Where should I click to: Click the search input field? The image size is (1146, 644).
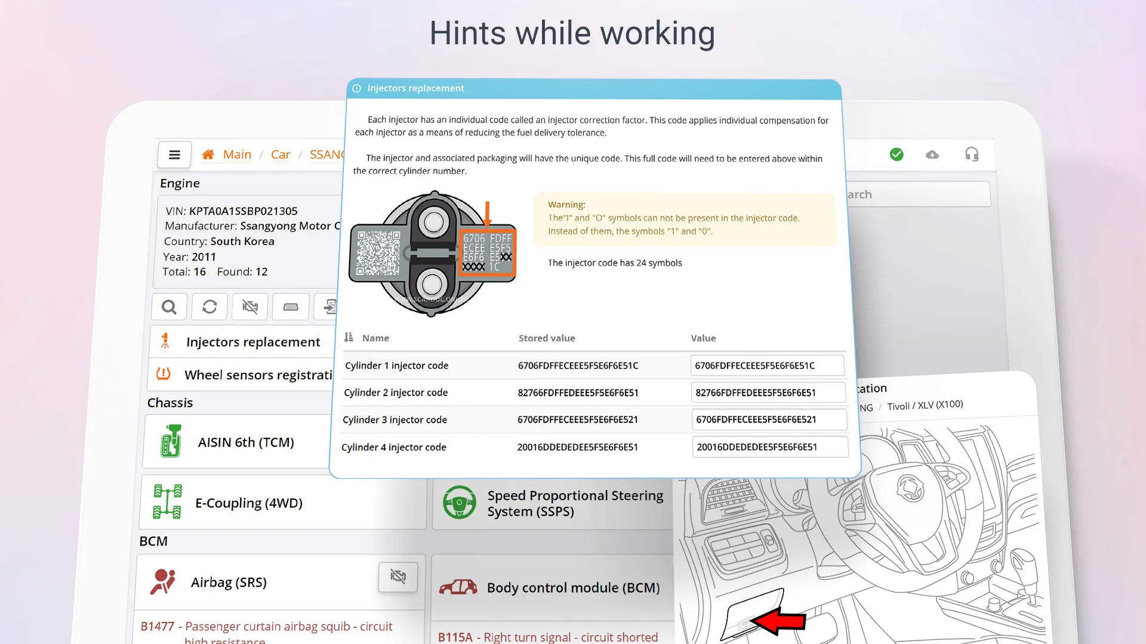918,194
